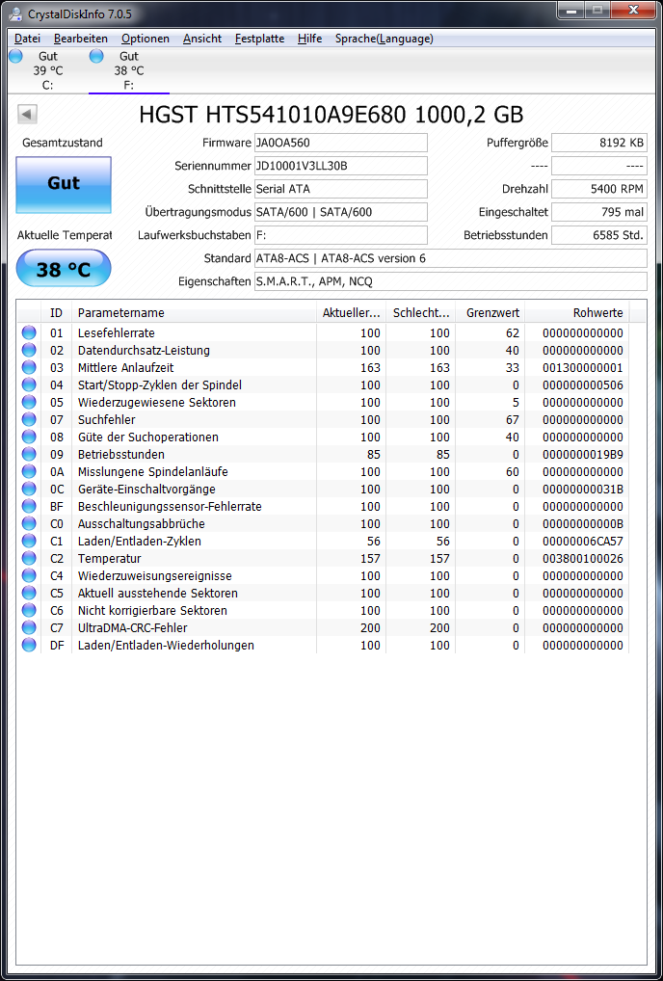Open the Ansicht menu

click(x=202, y=39)
